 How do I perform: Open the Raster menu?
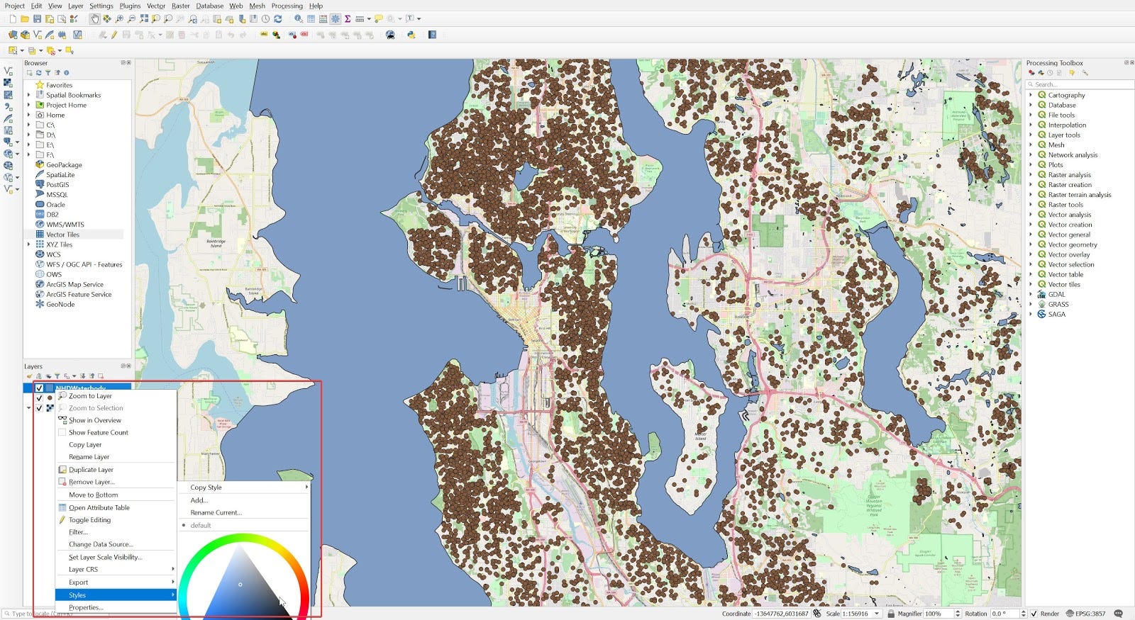[x=180, y=6]
